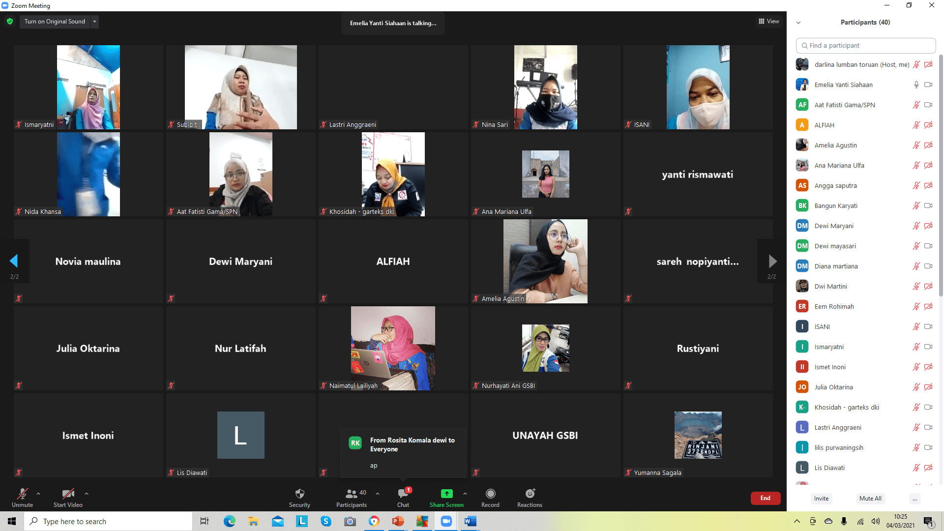944x531 pixels.
Task: Click the Participants icon in toolbar
Action: pyautogui.click(x=351, y=494)
